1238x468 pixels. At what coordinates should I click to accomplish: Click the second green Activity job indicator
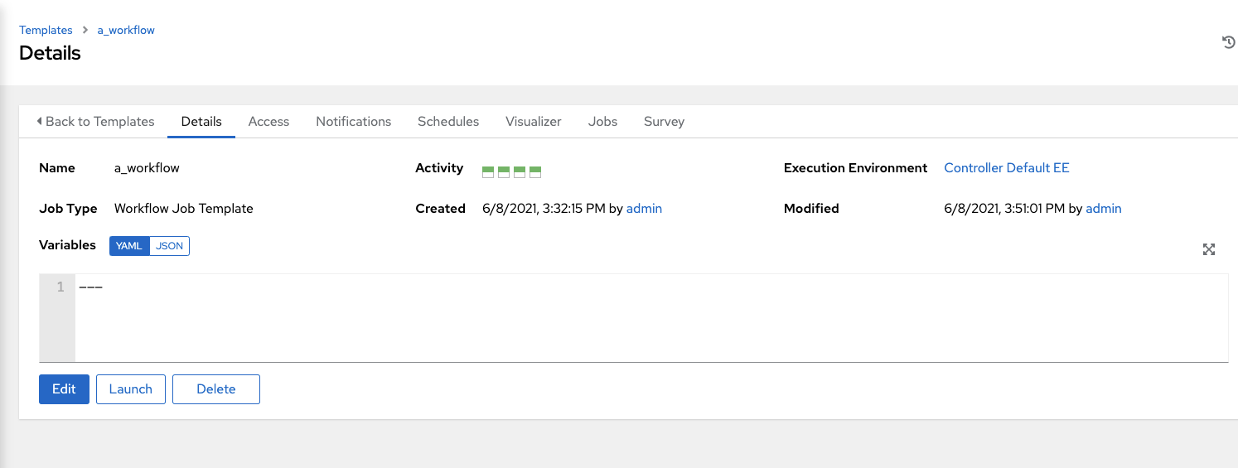click(504, 172)
